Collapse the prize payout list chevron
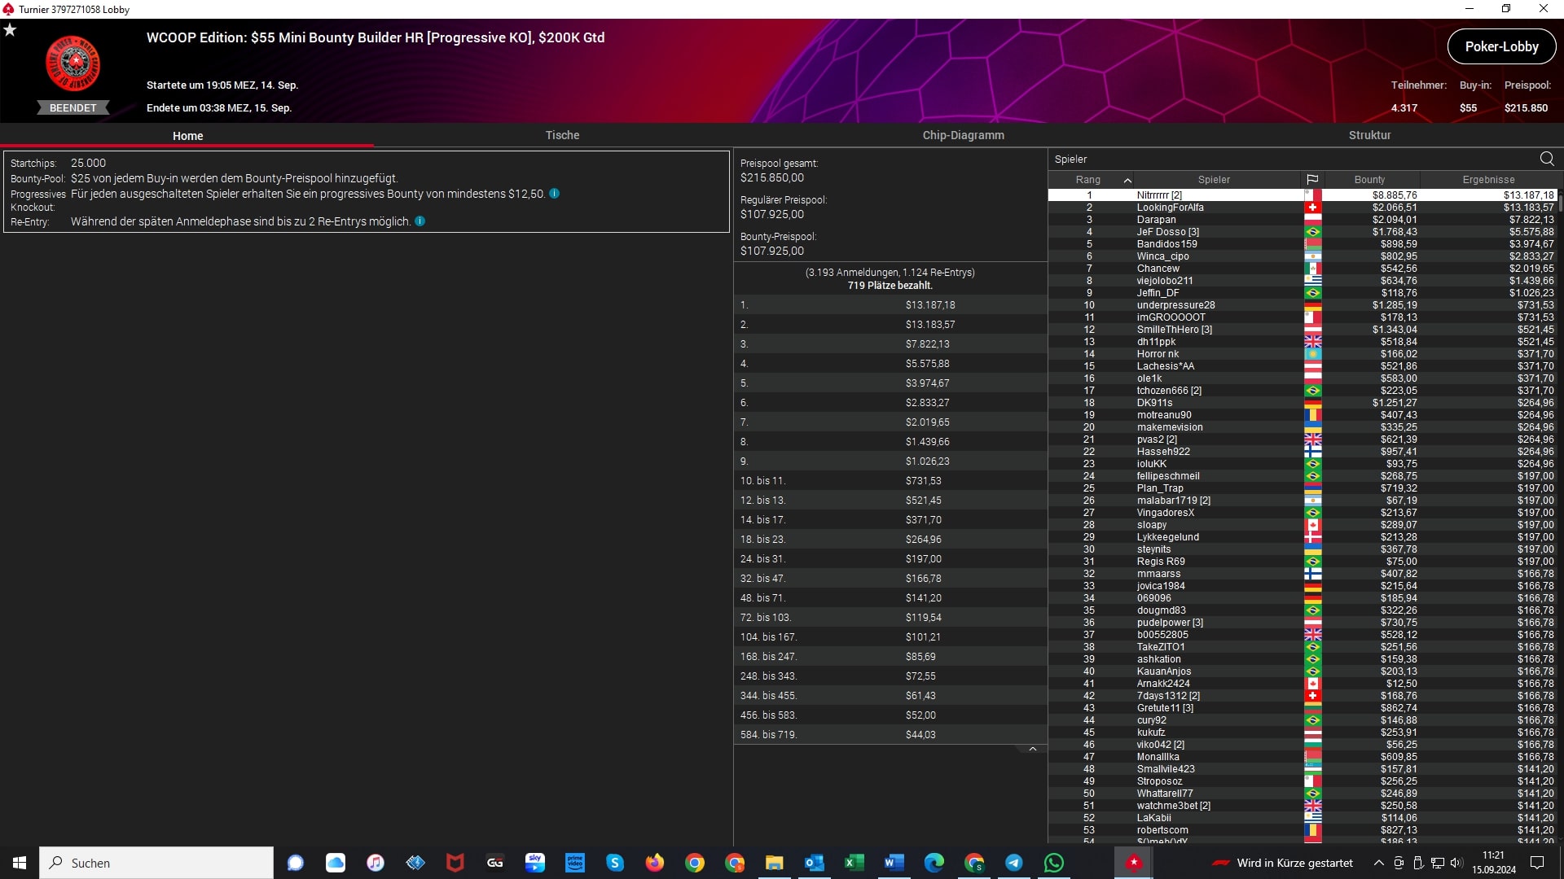 [1032, 749]
